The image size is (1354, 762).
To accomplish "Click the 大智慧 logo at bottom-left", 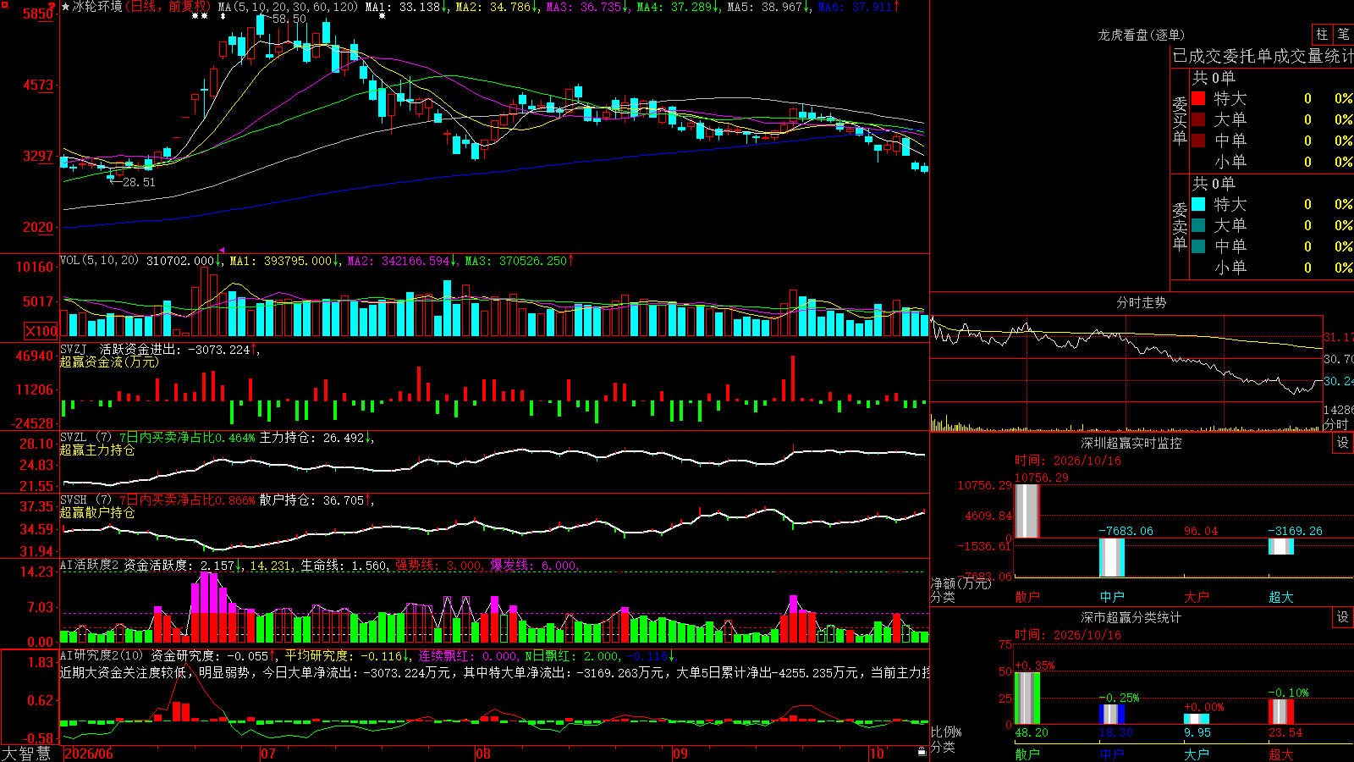I will (x=26, y=754).
